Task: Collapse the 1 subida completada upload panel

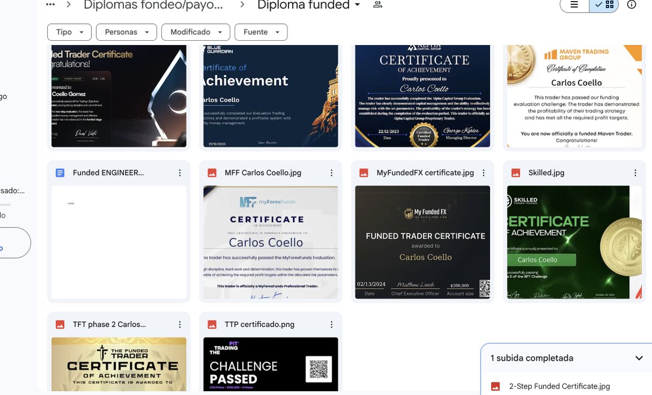Action: point(639,358)
